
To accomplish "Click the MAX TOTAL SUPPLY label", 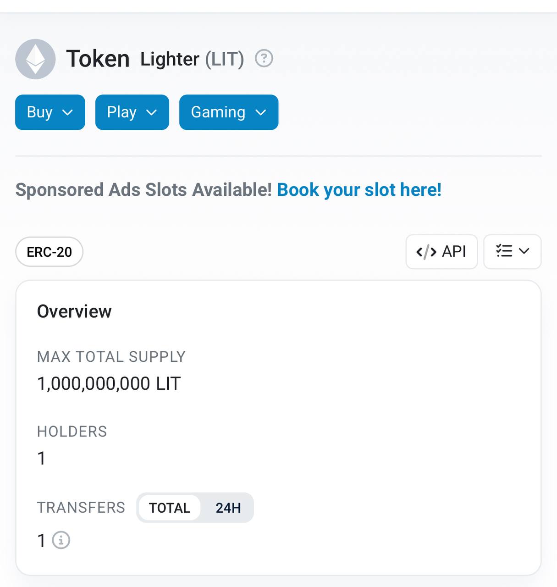I will click(x=111, y=356).
